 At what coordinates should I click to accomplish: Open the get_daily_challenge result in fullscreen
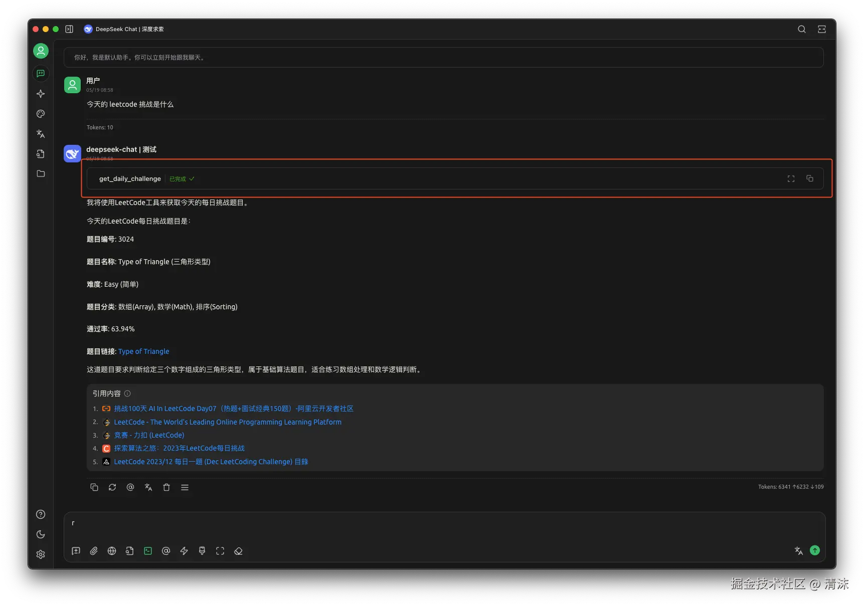[x=791, y=178]
